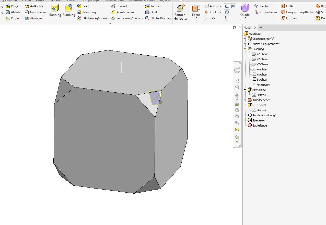
Task: Select Z-Achse in the browser
Action: pyautogui.click(x=259, y=80)
